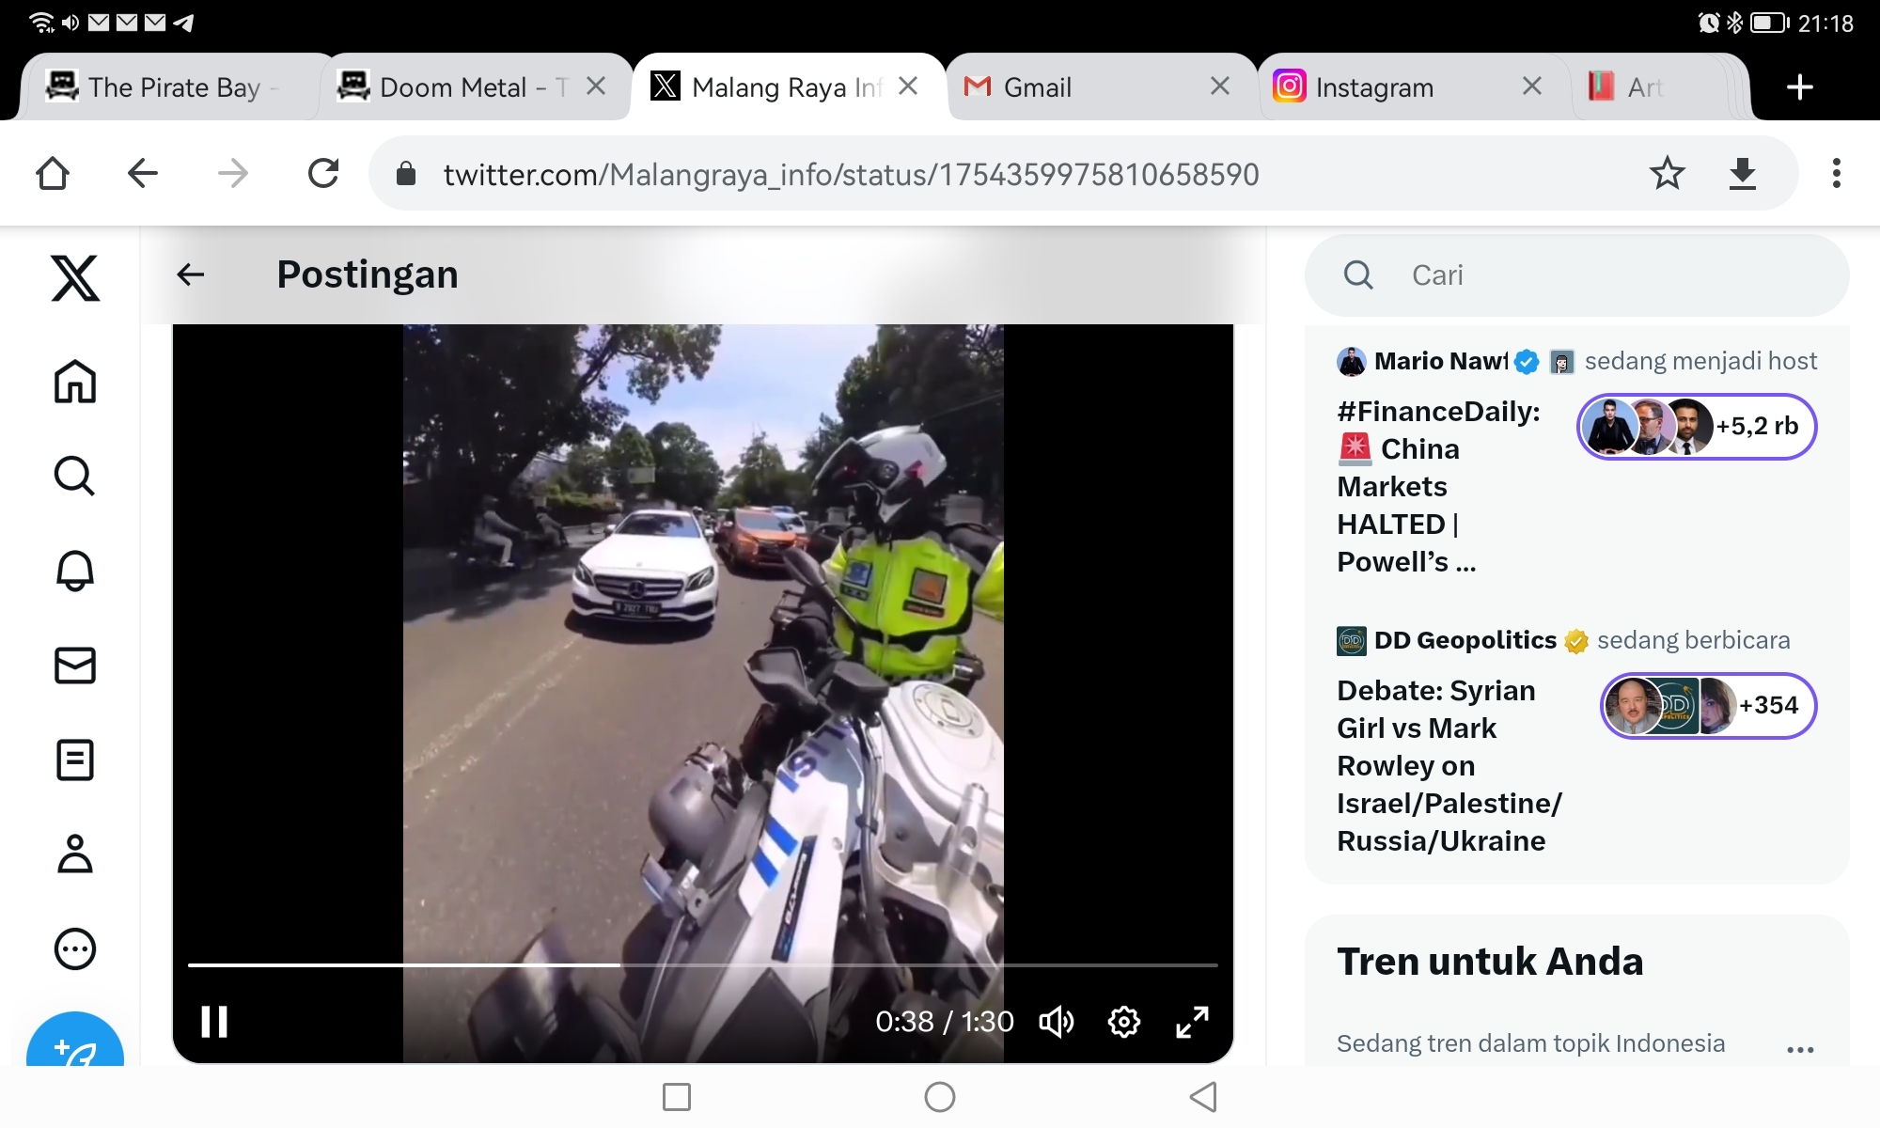Select the Explore search icon in sidebar
This screenshot has width=1880, height=1128.
tap(75, 477)
